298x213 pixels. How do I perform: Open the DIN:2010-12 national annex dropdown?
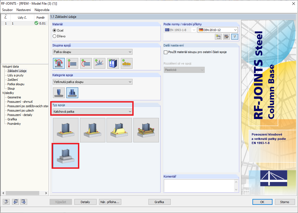click(218, 30)
